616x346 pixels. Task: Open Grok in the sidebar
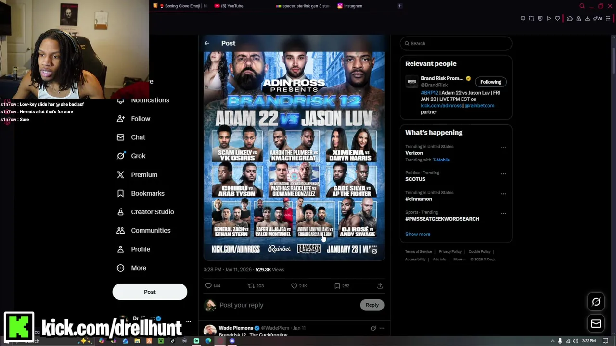131,156
